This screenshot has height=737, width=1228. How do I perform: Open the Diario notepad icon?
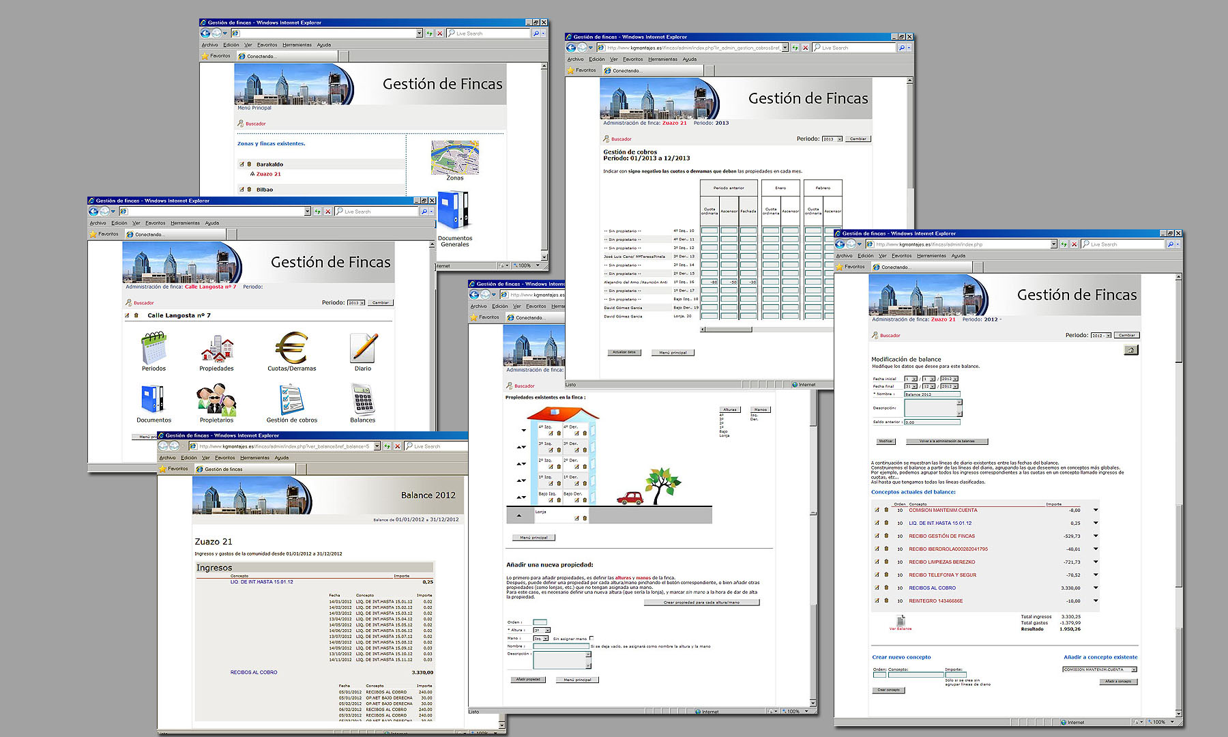pyautogui.click(x=363, y=348)
